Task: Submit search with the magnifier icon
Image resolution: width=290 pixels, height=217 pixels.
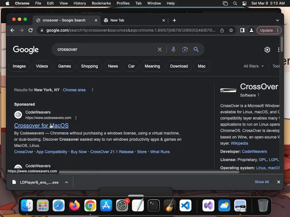Action: (196, 49)
